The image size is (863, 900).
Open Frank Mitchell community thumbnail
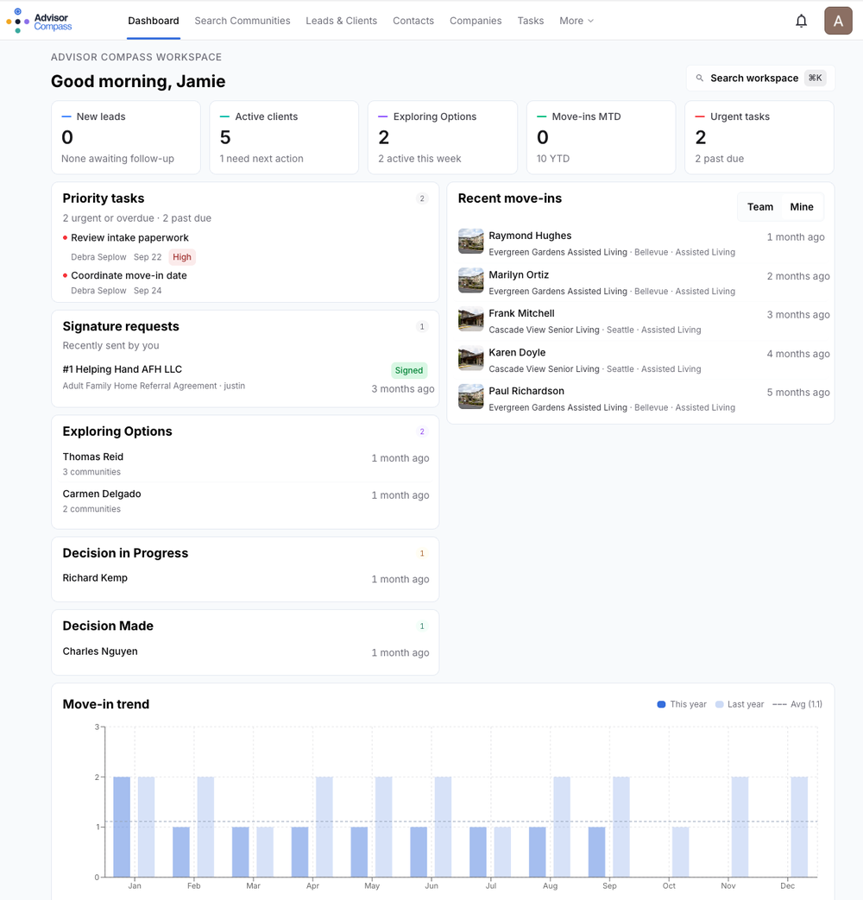tap(471, 319)
